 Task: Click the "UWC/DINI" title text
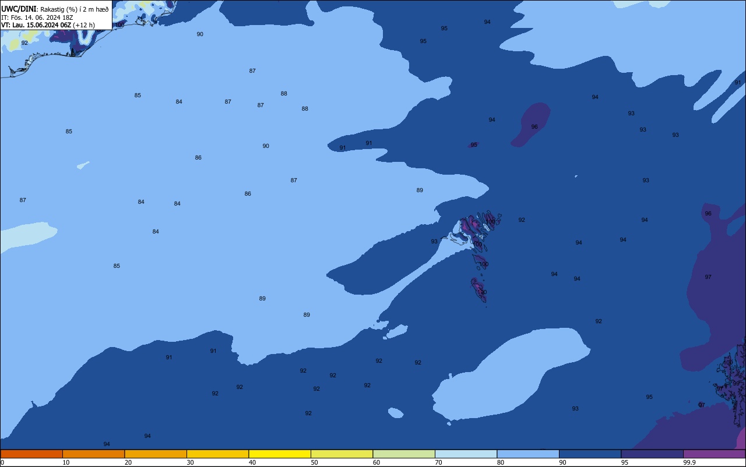(x=18, y=9)
